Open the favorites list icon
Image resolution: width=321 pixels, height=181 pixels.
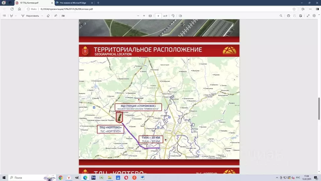click(303, 9)
